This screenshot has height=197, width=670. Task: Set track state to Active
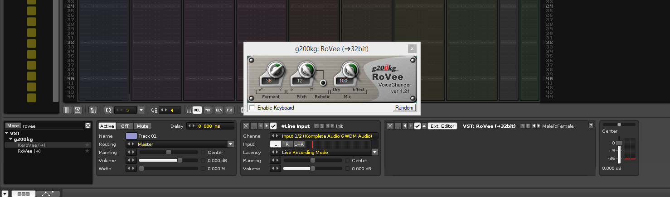(107, 126)
